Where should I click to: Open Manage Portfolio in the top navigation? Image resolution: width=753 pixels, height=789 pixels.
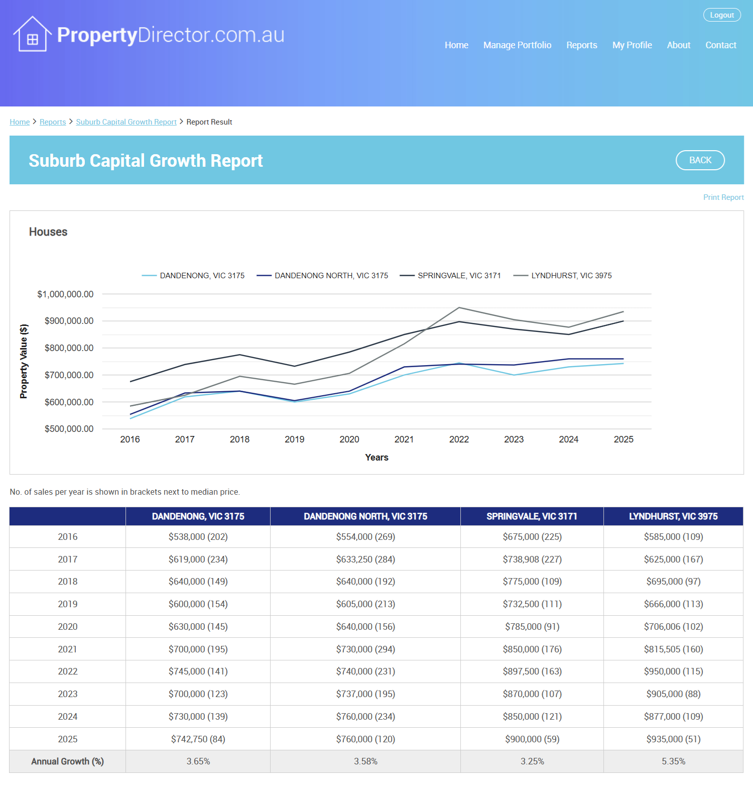click(x=517, y=45)
